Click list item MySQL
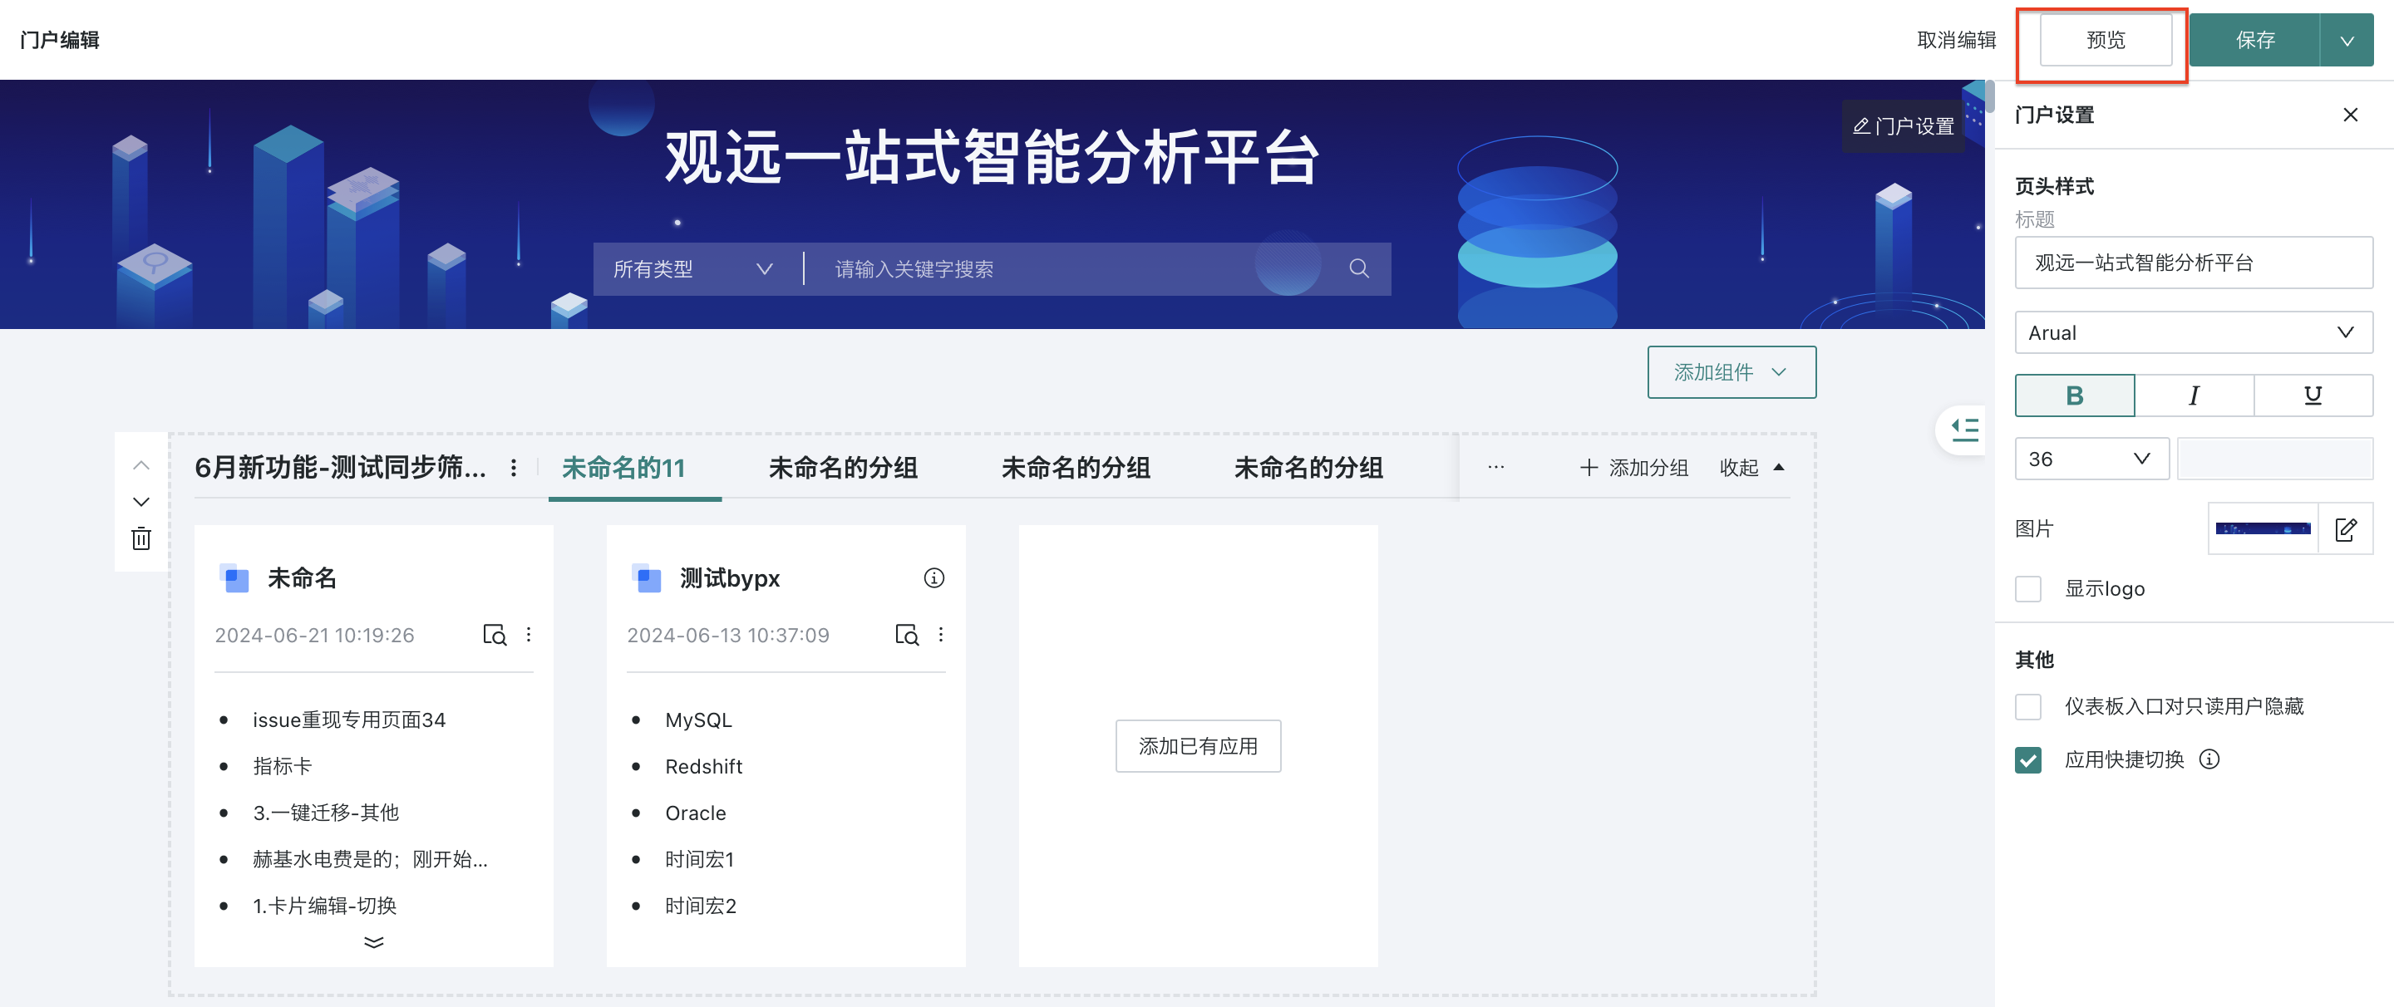 (x=699, y=720)
